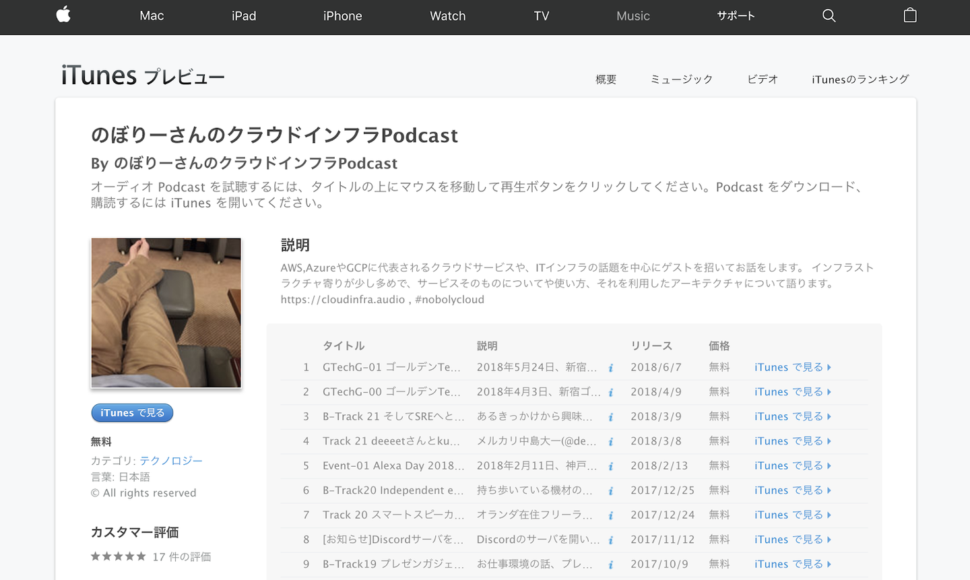Viewport: 970px width, 580px height.
Task: Select episode title Track 20 スマートスピーカ…
Action: click(x=393, y=515)
